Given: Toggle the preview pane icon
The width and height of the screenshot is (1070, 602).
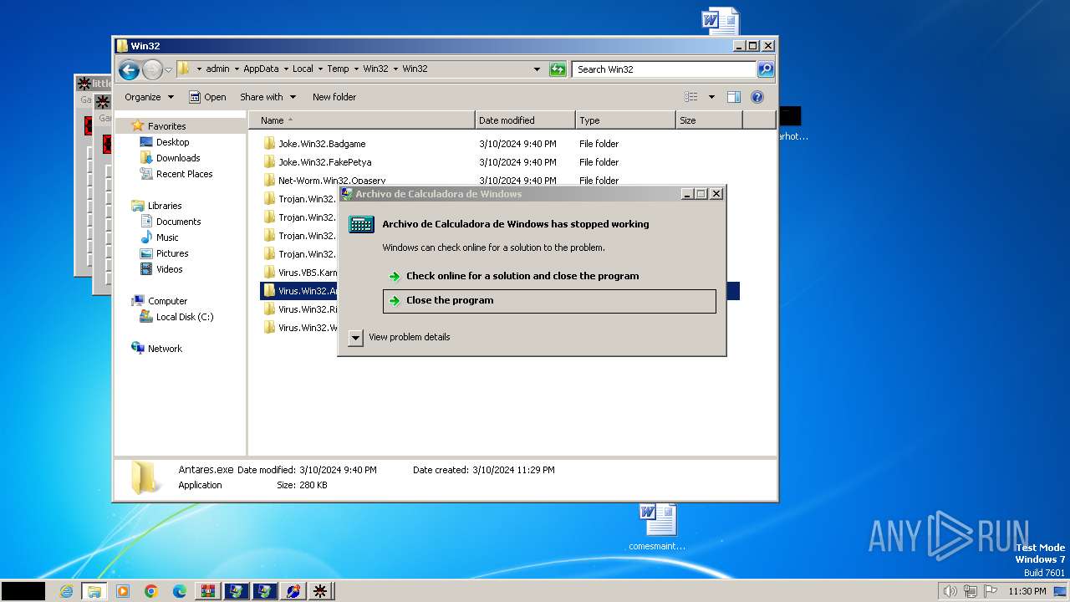Looking at the screenshot, I should [734, 97].
